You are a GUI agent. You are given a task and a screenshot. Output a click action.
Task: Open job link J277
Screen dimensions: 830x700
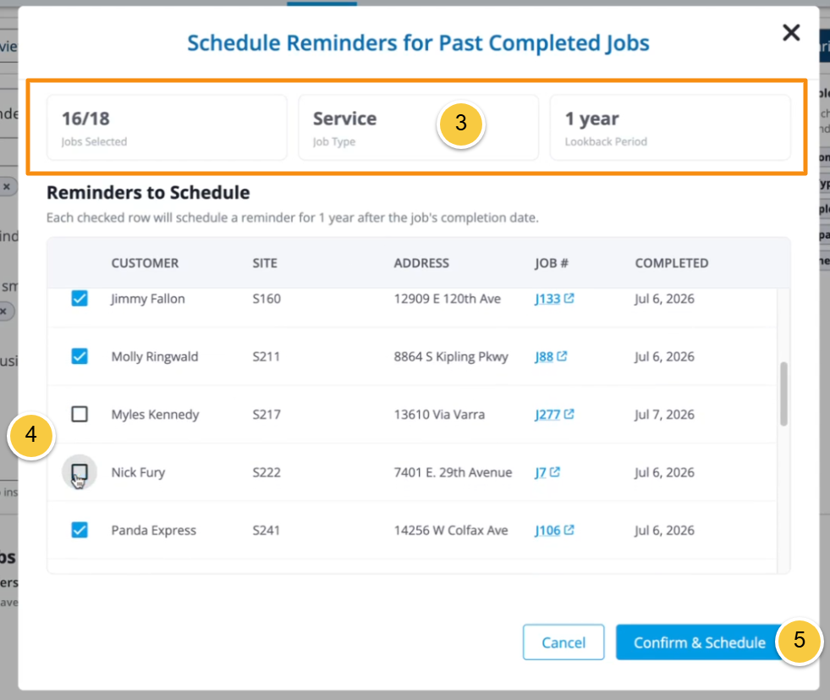(x=547, y=414)
